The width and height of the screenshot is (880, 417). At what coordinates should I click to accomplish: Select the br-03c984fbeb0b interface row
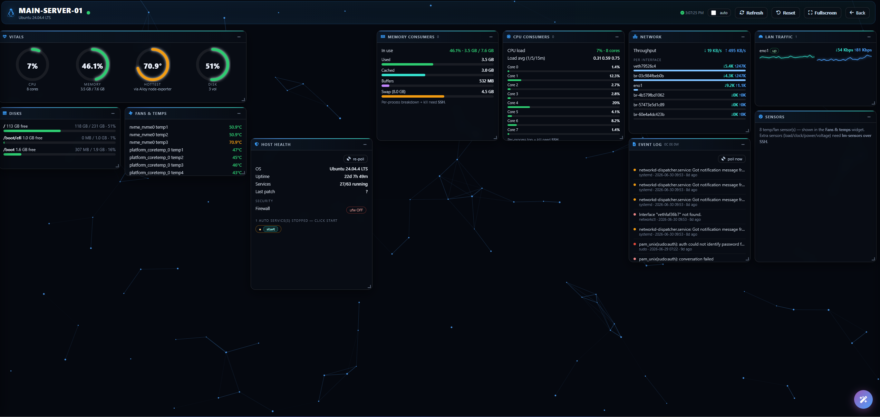click(689, 77)
